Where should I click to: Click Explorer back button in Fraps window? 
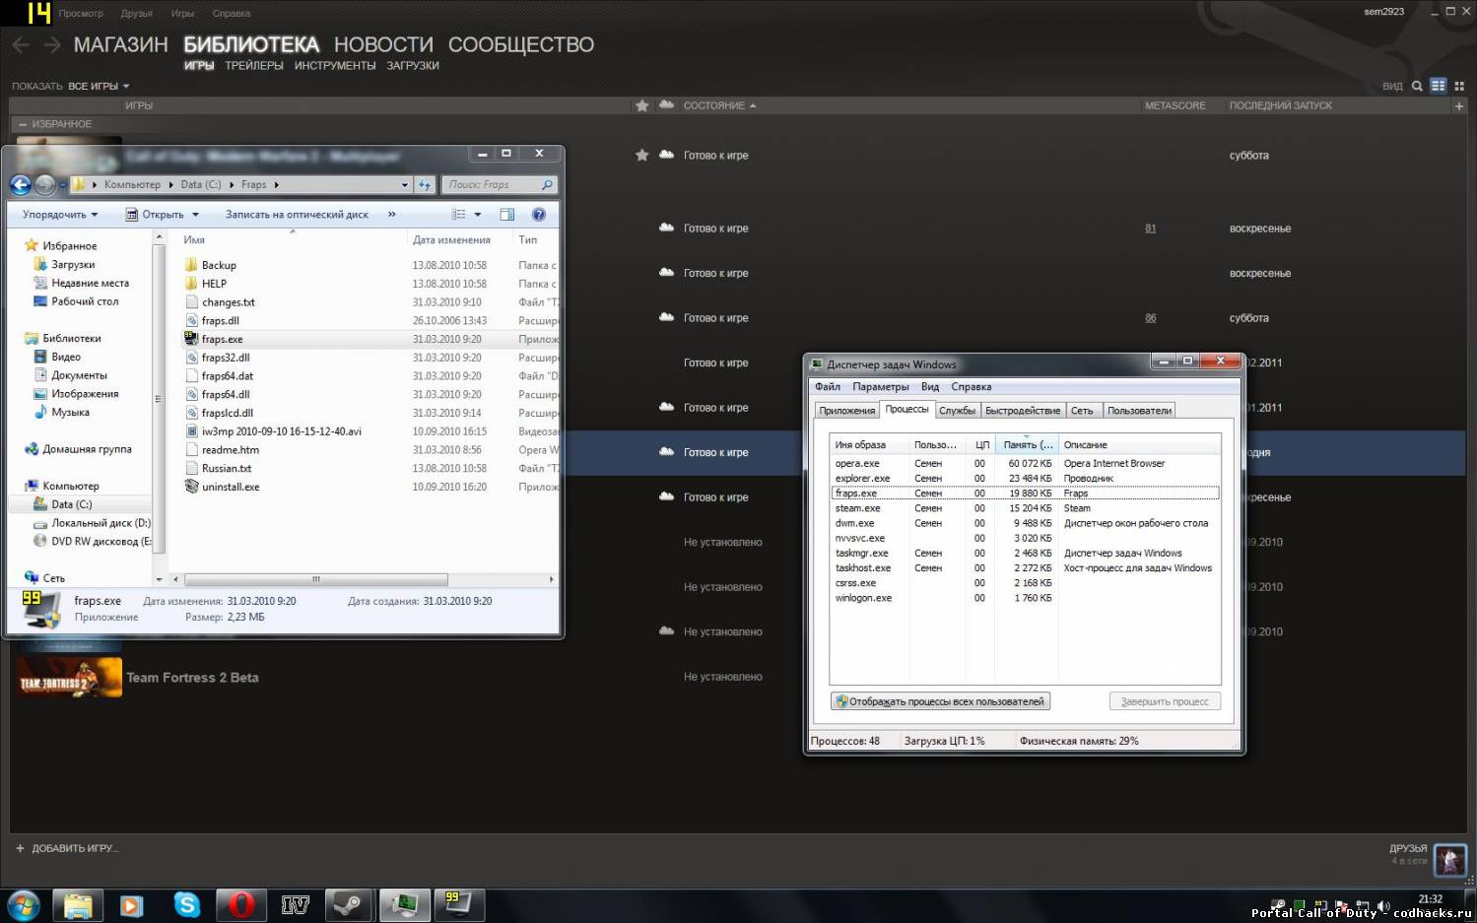coord(21,184)
